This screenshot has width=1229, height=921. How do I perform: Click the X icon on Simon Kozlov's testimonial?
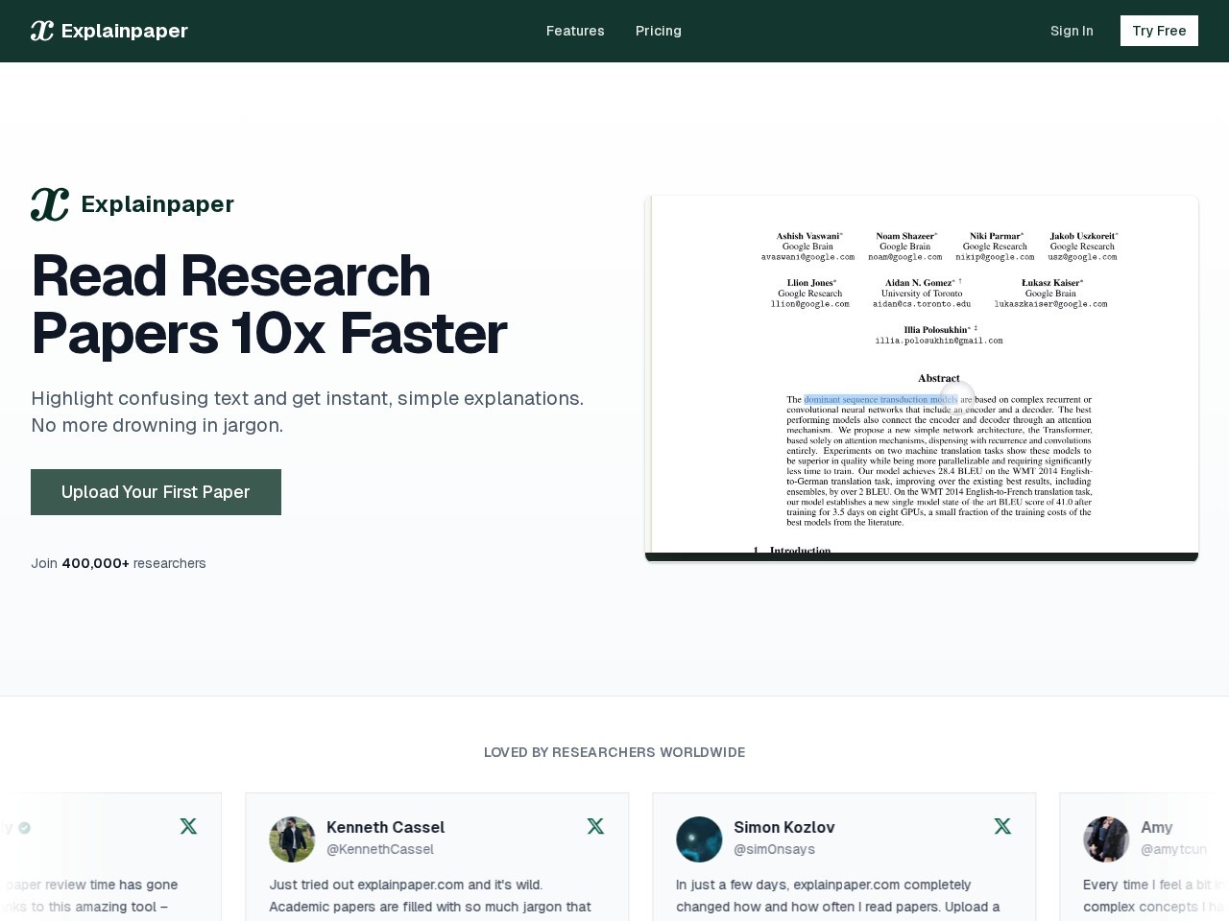coord(1002,826)
